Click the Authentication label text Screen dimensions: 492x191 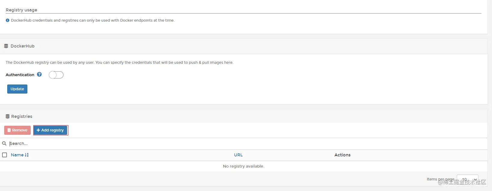(20, 75)
